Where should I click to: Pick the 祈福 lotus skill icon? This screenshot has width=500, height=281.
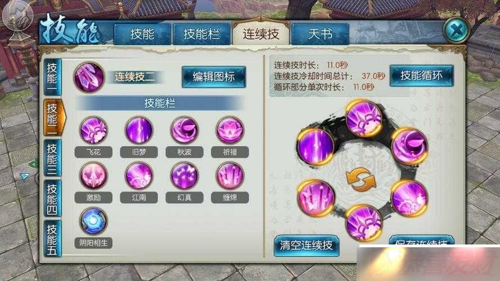(229, 130)
